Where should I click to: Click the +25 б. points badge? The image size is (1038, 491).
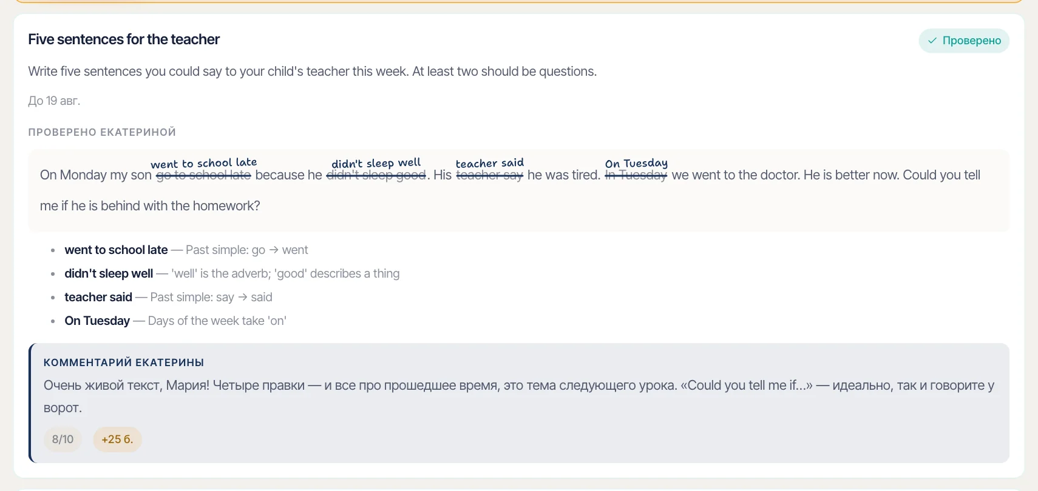pos(117,439)
